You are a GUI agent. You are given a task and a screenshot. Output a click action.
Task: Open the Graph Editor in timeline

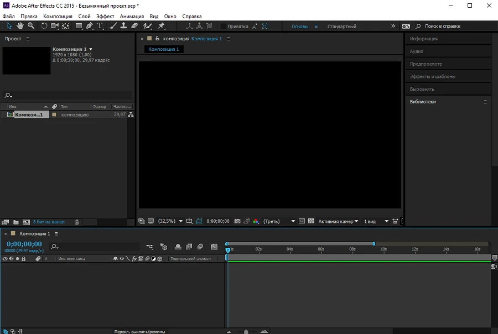tap(214, 247)
